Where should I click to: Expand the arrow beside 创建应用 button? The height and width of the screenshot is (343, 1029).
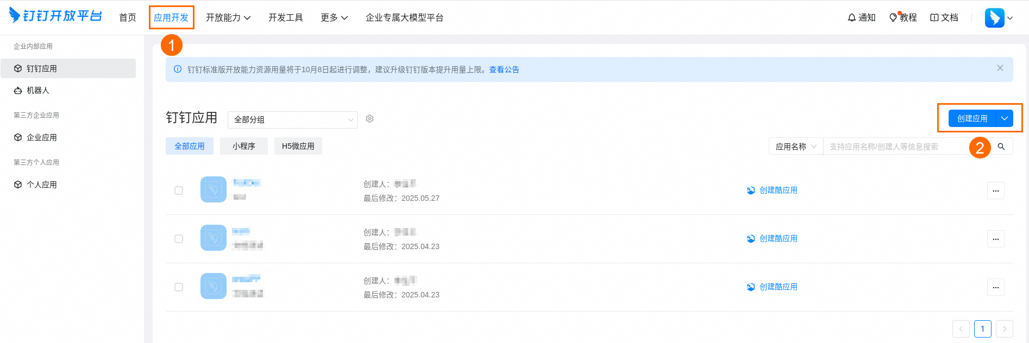(x=1005, y=118)
